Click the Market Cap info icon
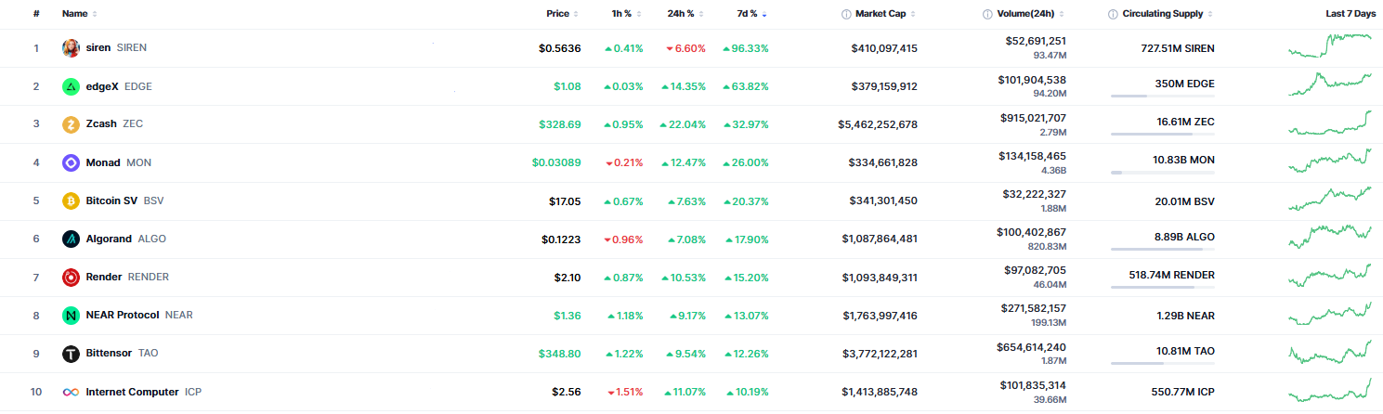The height and width of the screenshot is (414, 1383). click(x=846, y=14)
